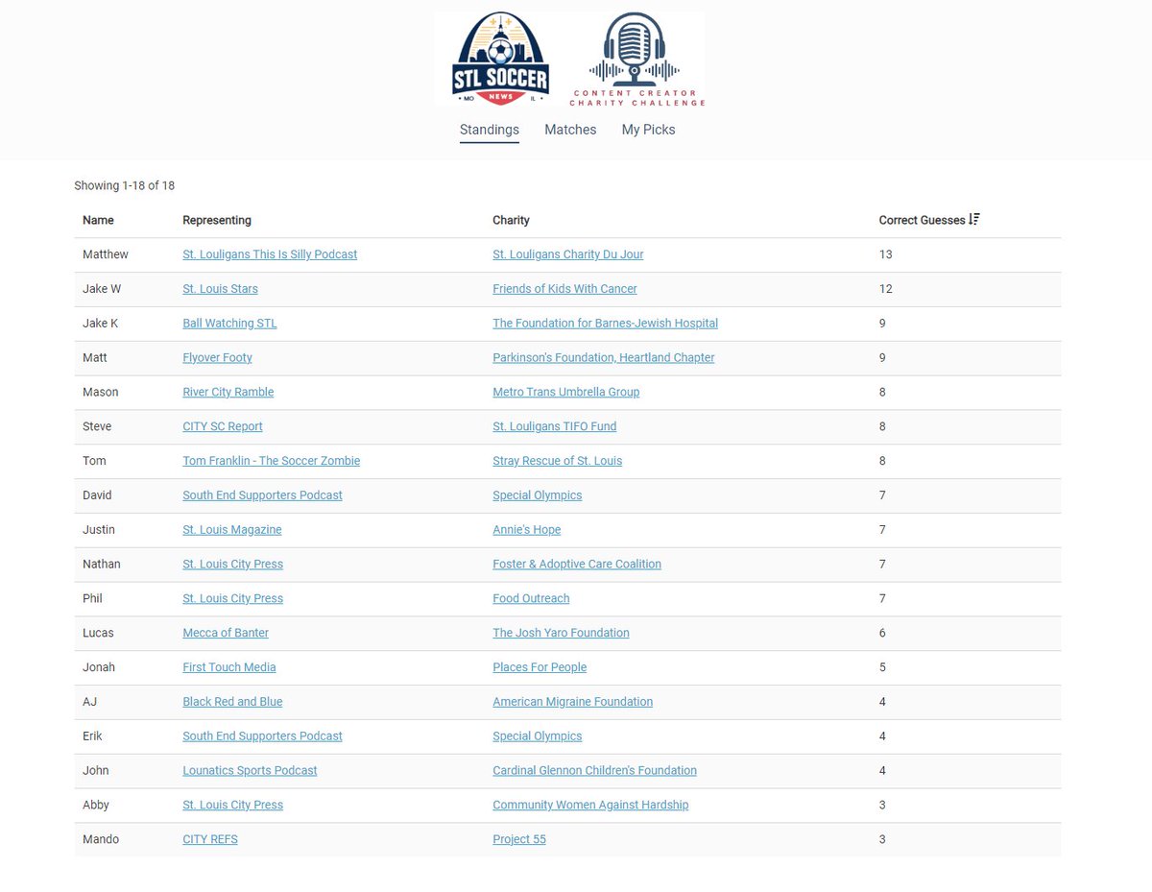
Task: Switch to the Standings tab
Action: pos(490,130)
